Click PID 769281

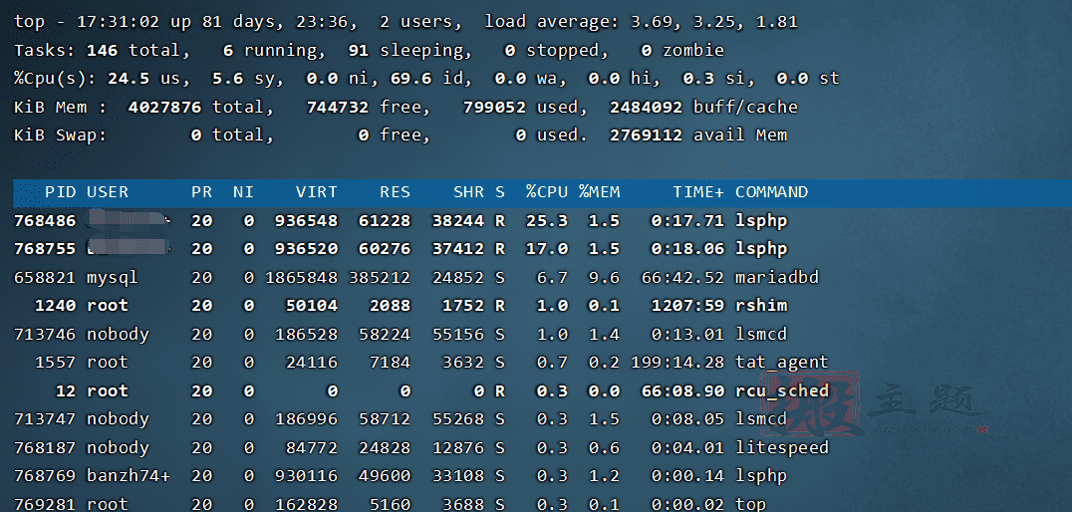click(45, 504)
